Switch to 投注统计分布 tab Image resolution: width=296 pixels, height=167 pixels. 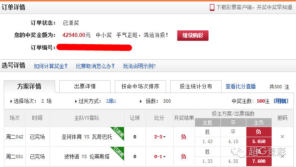pos(196,86)
